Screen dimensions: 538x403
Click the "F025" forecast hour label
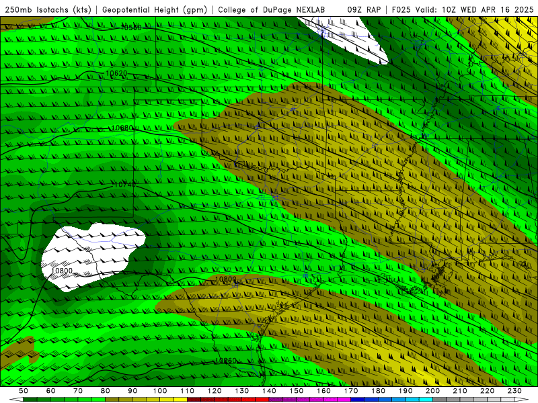pos(401,9)
